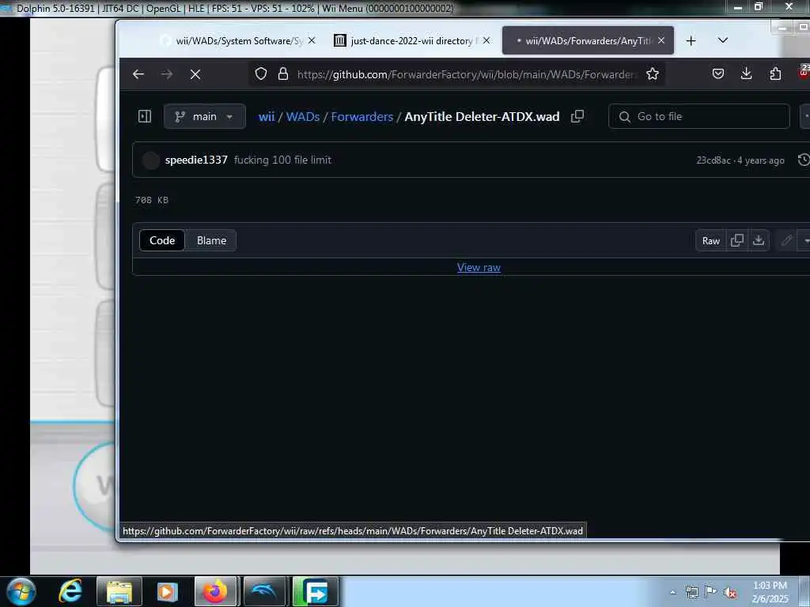Switch to Dolphin emulator in taskbar
This screenshot has width=810, height=607.
click(x=264, y=591)
